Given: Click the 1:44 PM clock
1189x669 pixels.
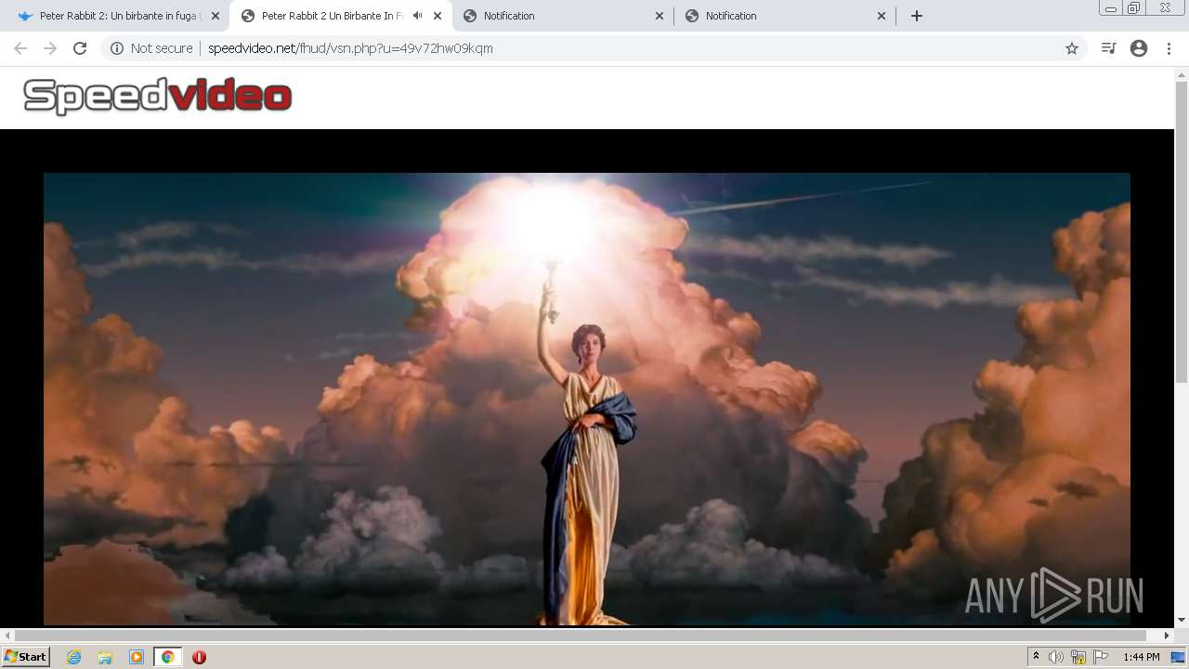Looking at the screenshot, I should [x=1142, y=657].
